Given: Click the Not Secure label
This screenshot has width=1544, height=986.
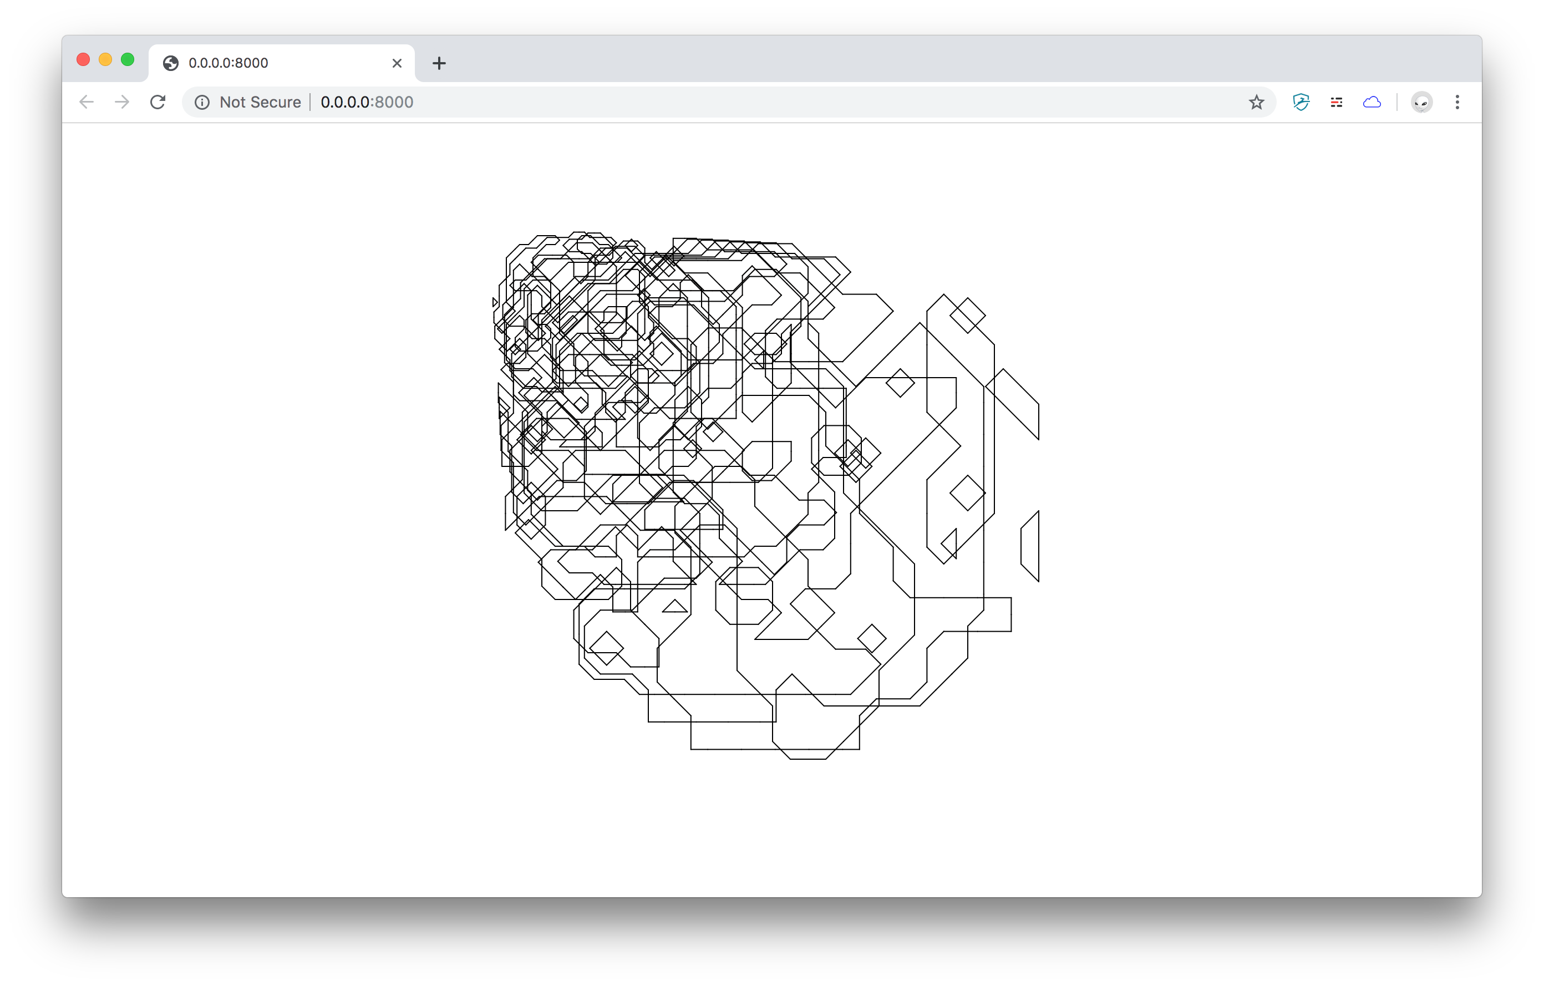Looking at the screenshot, I should 260,102.
